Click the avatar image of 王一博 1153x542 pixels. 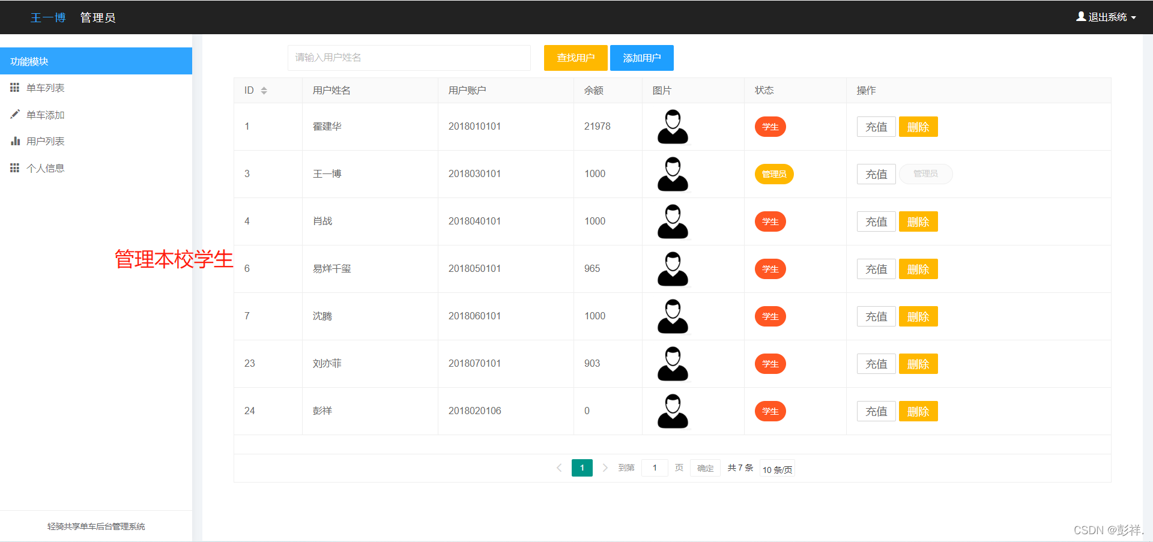(x=673, y=174)
